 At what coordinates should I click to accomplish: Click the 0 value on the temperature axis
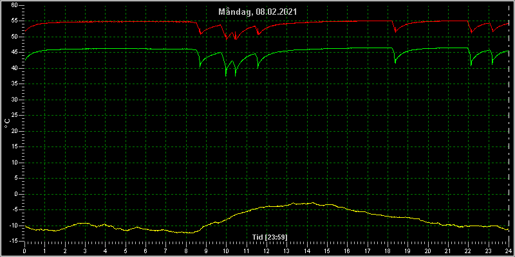(15, 194)
